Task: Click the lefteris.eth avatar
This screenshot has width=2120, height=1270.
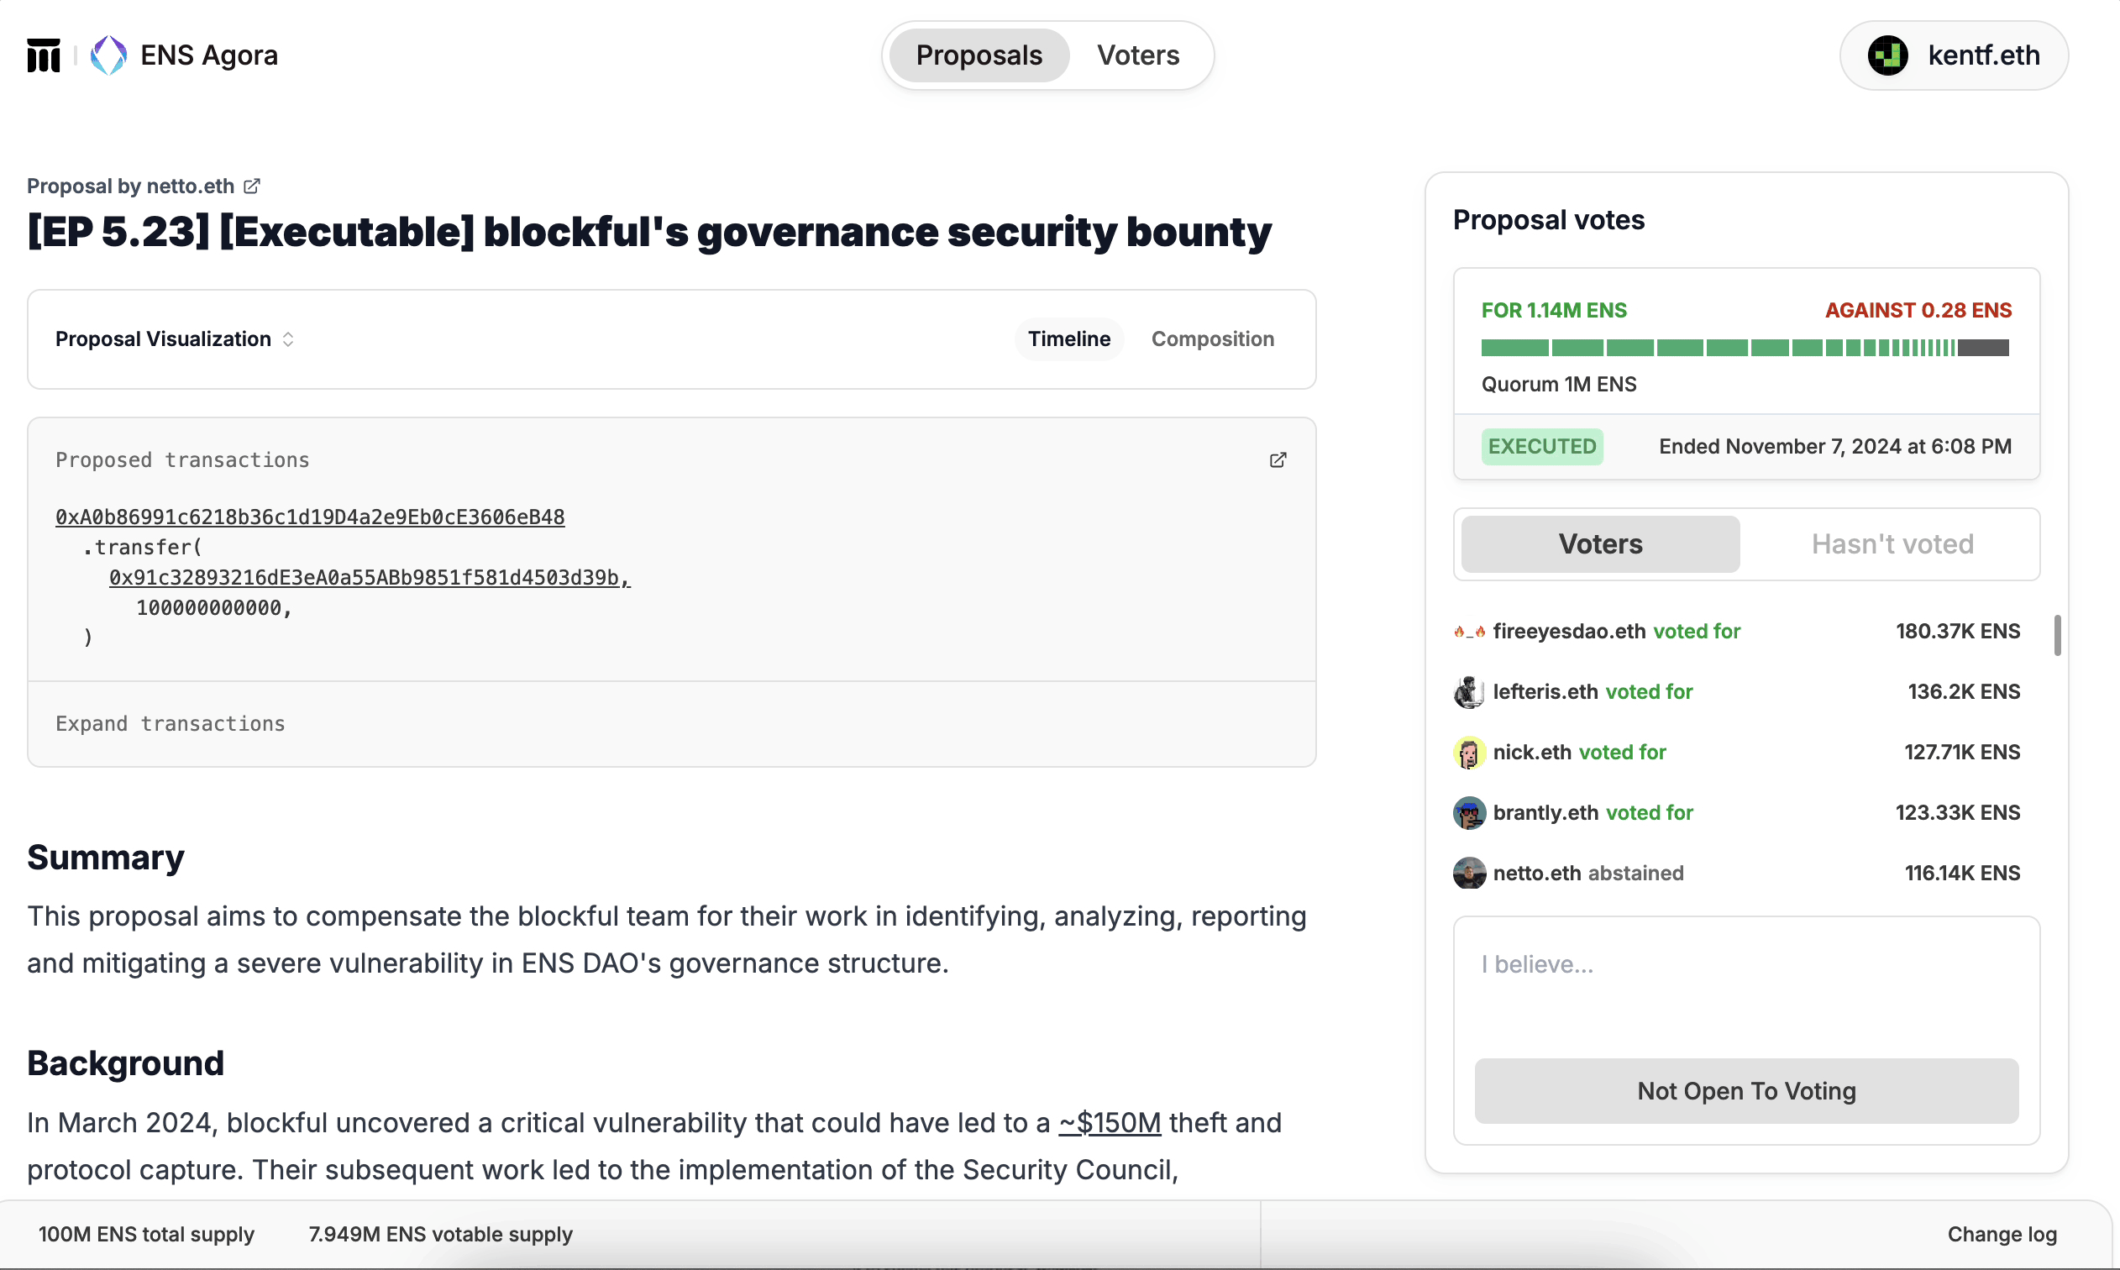Action: (1469, 691)
